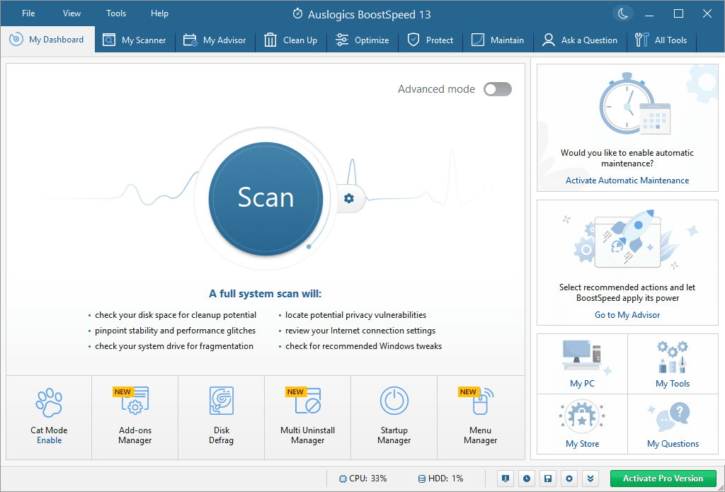Click 'check for recommended Windows tweaks' text

[363, 346]
